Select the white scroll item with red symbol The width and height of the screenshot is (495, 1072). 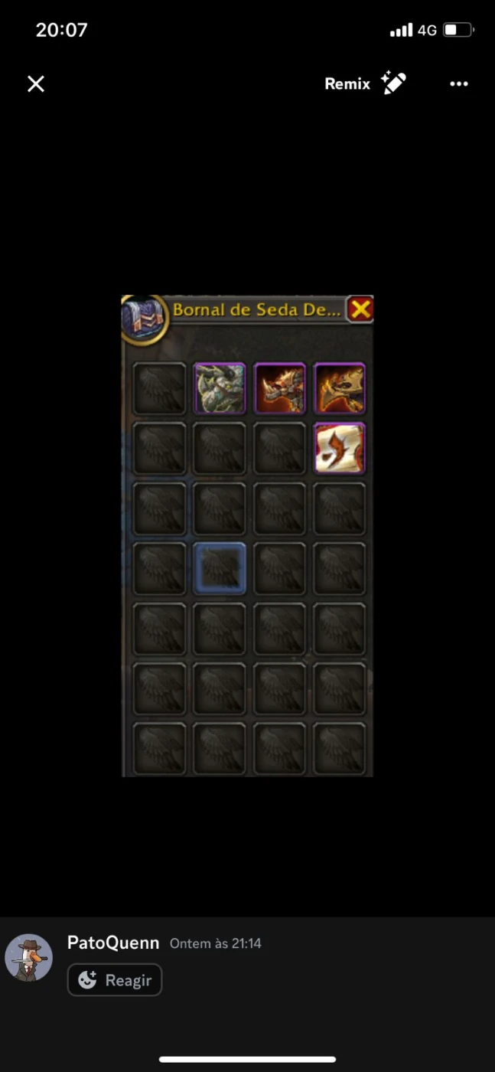(339, 448)
